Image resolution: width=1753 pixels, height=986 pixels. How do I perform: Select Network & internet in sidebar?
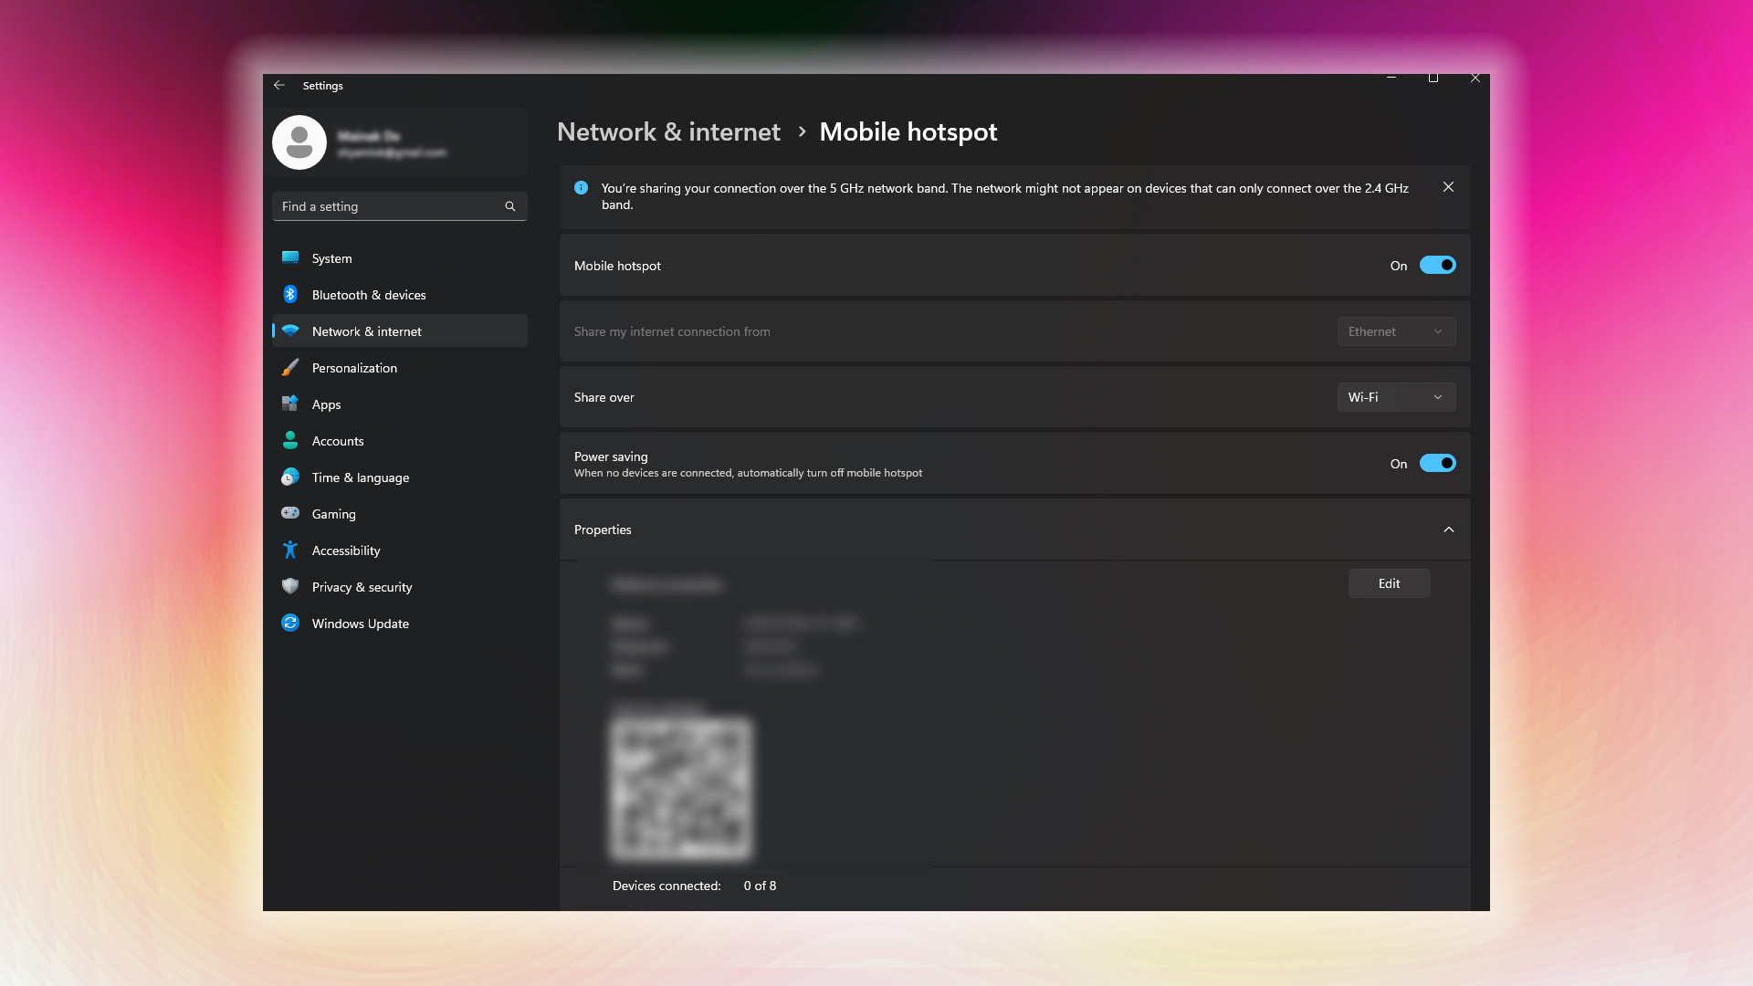(400, 331)
